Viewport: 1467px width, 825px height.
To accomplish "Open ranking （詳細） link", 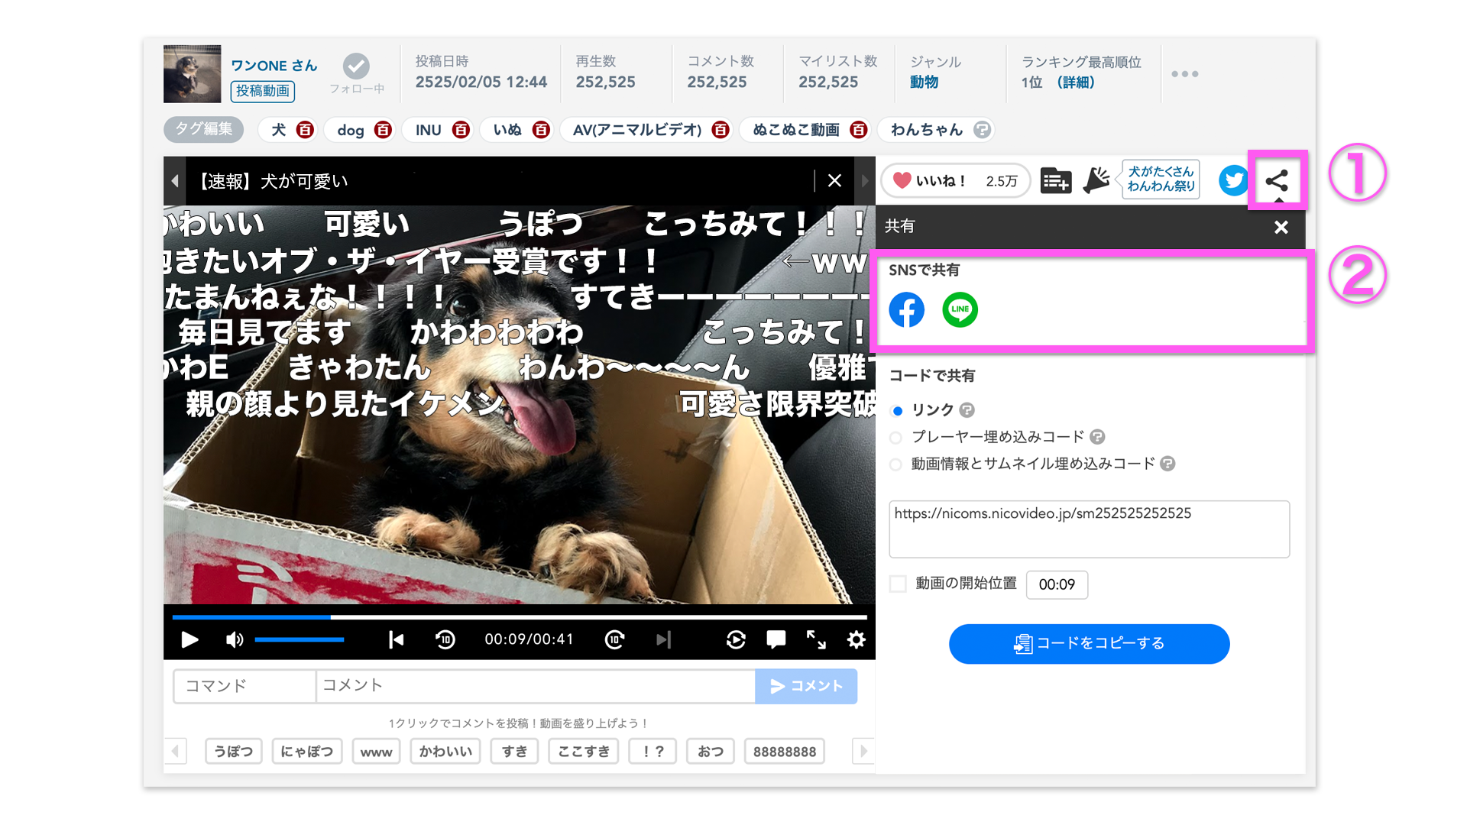I will 1076,82.
